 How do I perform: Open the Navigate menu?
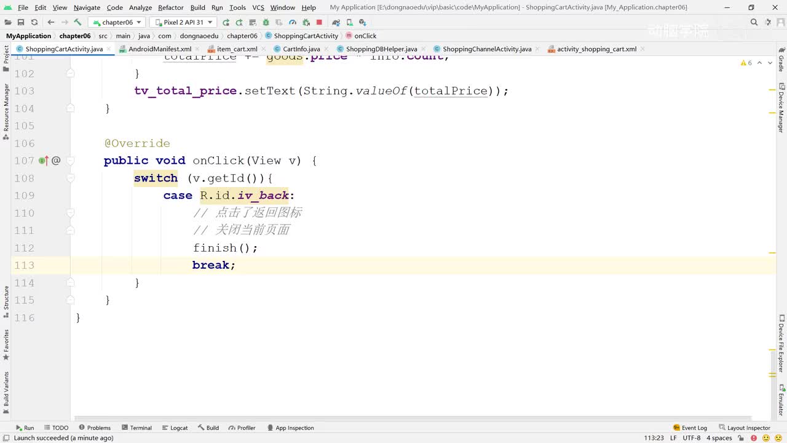tap(87, 7)
